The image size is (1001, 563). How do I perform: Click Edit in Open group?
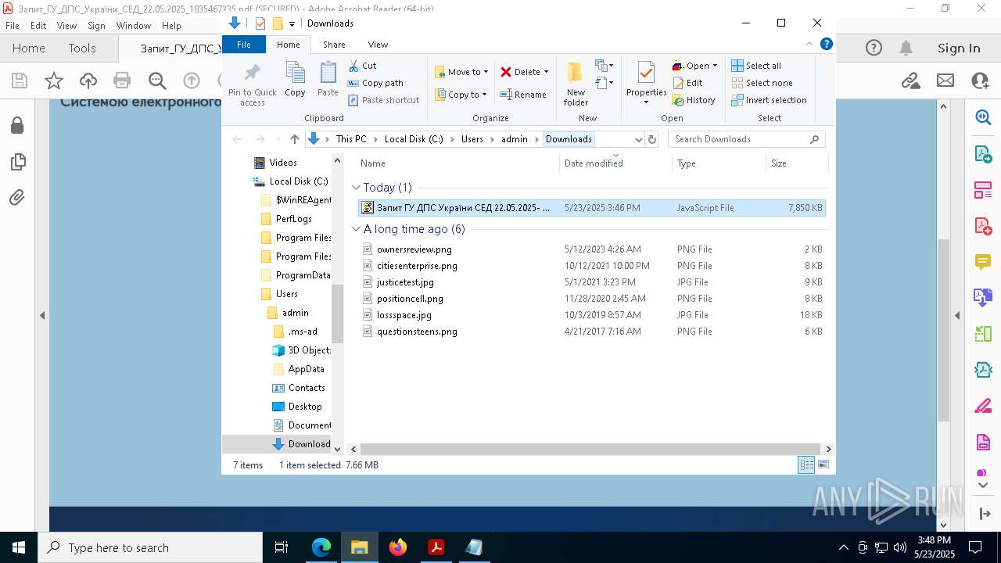pyautogui.click(x=687, y=83)
